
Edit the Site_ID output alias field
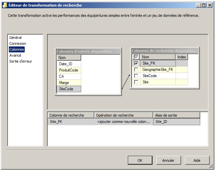177,122
